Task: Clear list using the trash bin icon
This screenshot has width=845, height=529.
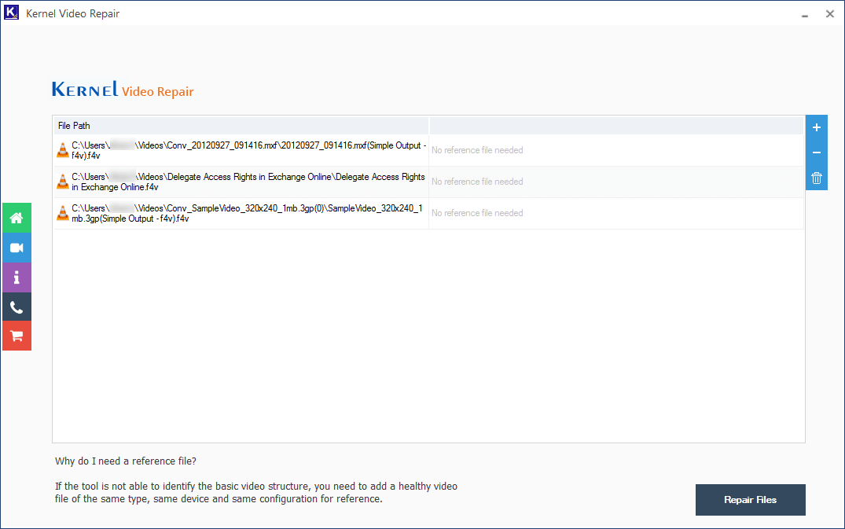Action: click(817, 178)
